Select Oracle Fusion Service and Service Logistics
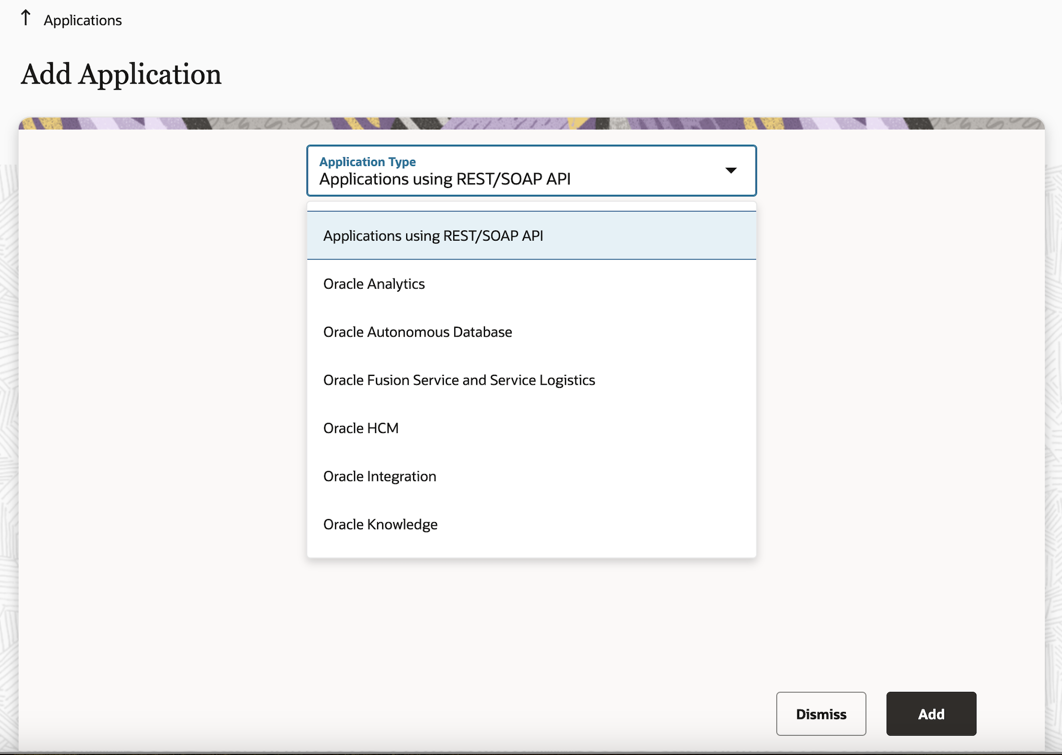 (x=532, y=380)
